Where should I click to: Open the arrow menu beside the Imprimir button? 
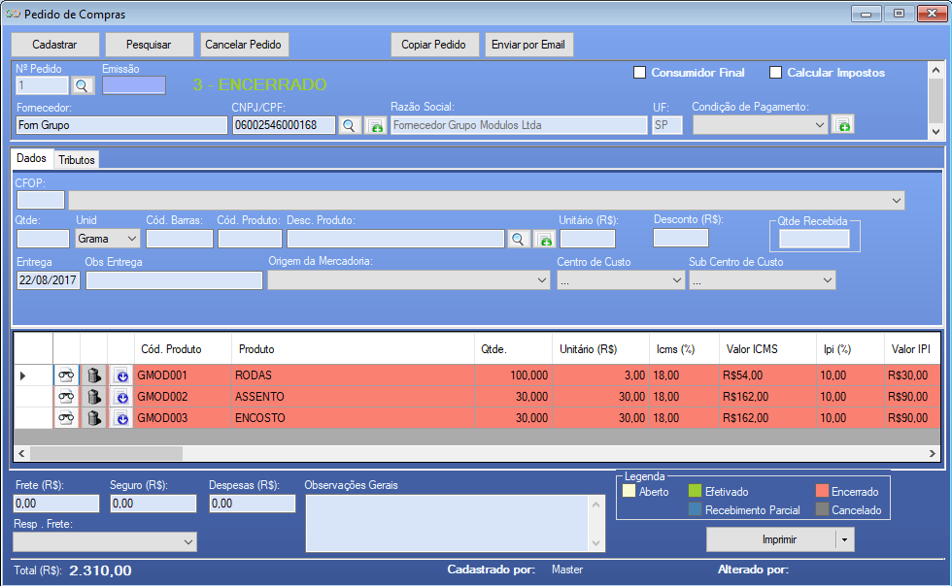[844, 539]
